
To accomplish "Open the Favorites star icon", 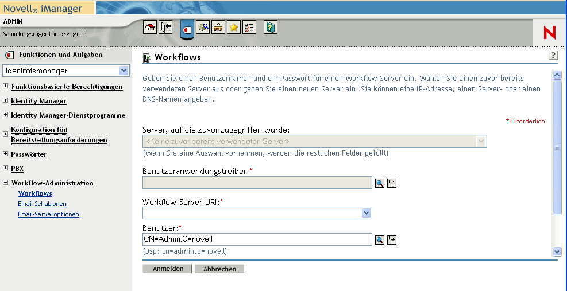I will pyautogui.click(x=234, y=27).
